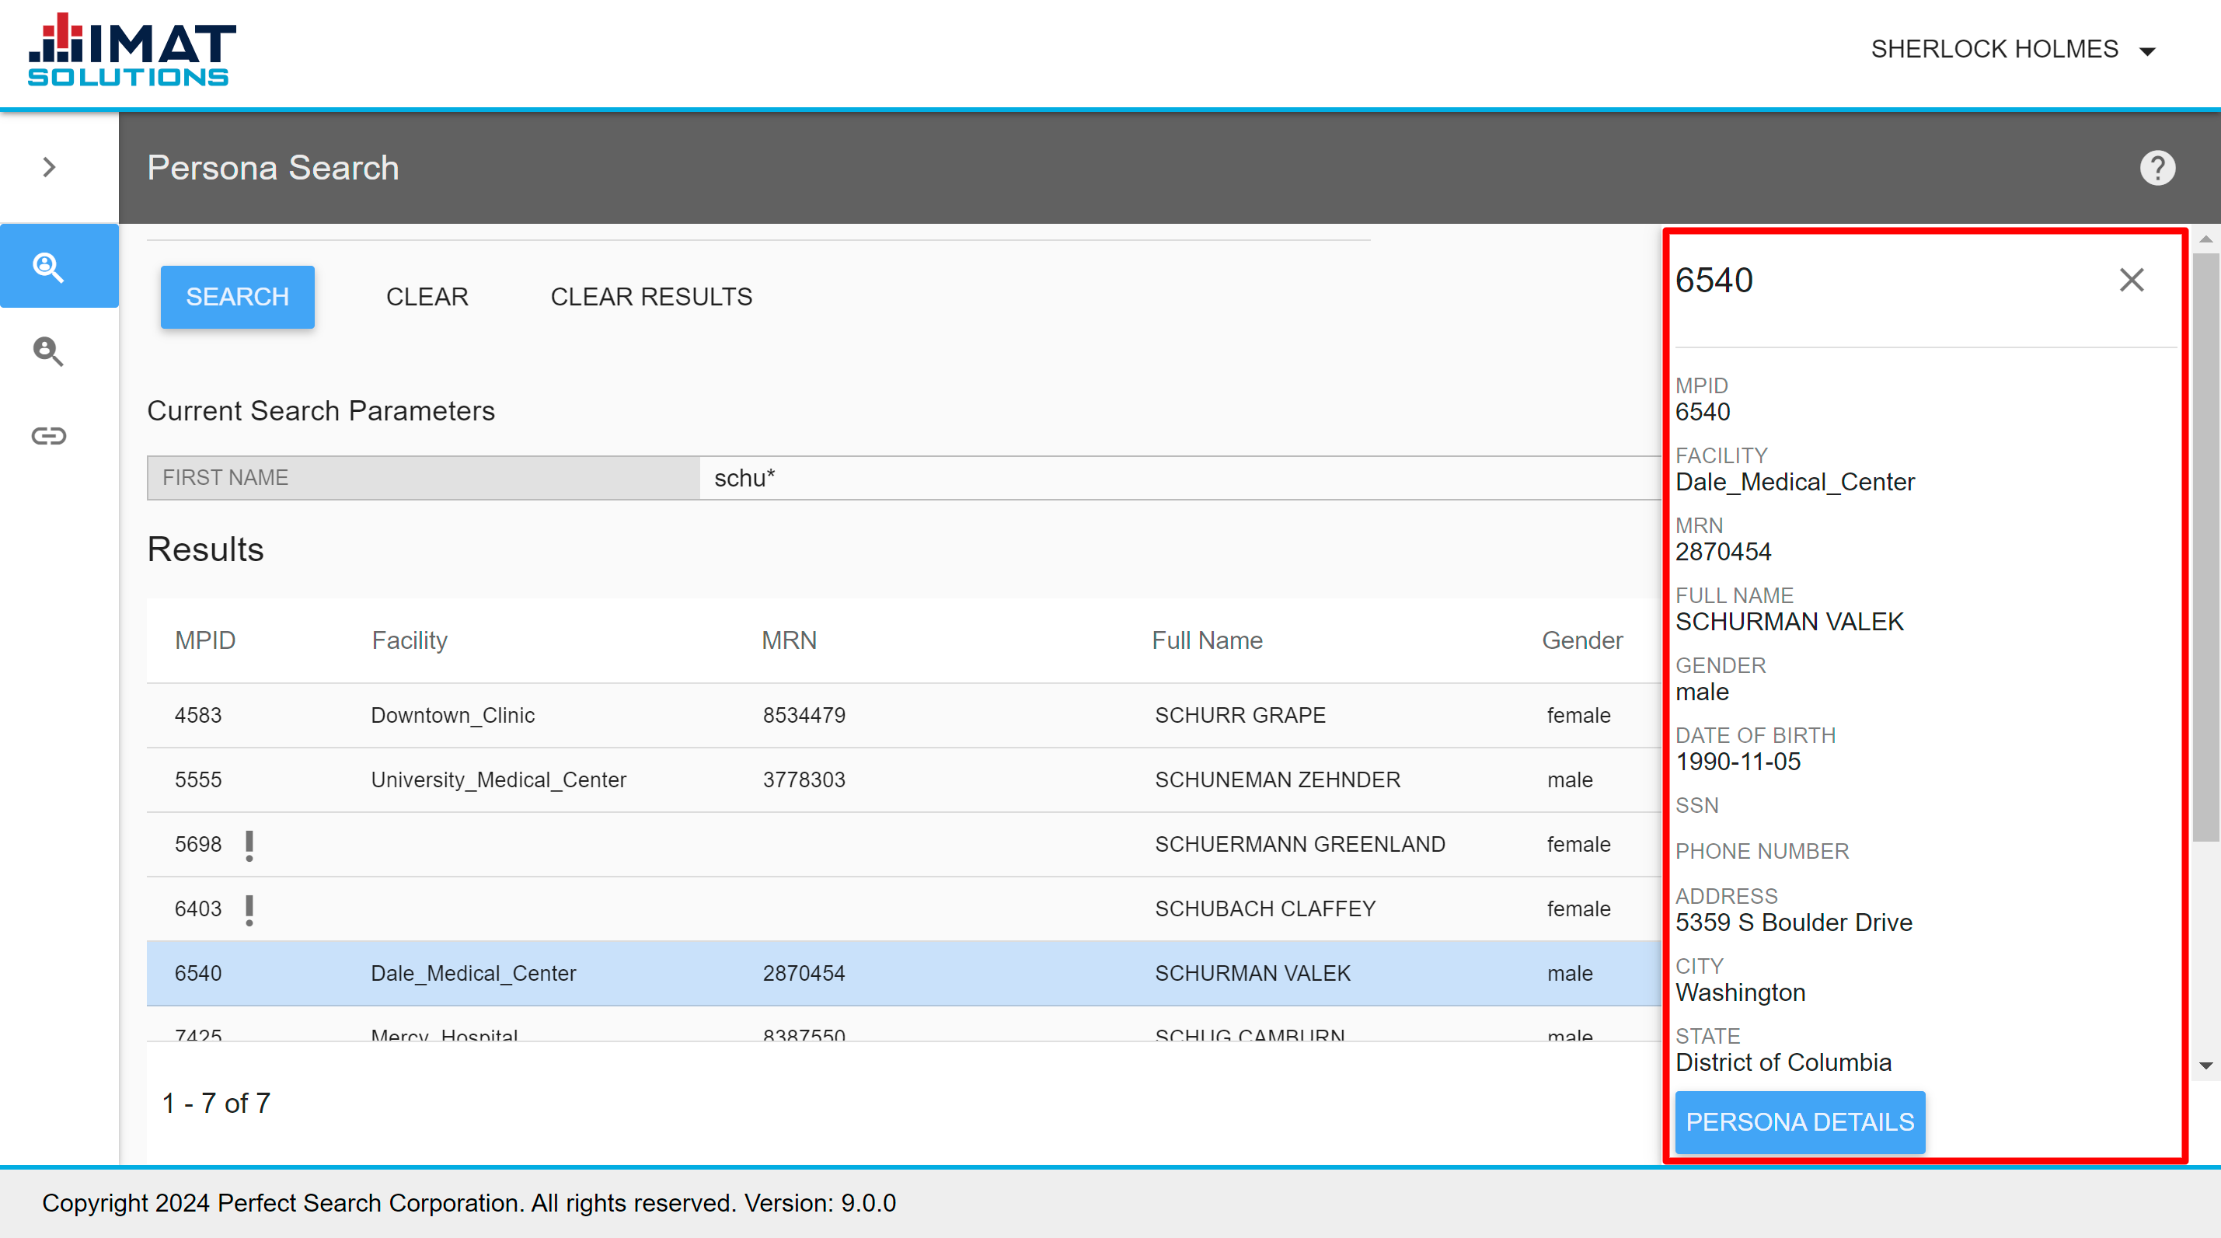Click address 5359 S Boulder Drive

(x=1794, y=923)
